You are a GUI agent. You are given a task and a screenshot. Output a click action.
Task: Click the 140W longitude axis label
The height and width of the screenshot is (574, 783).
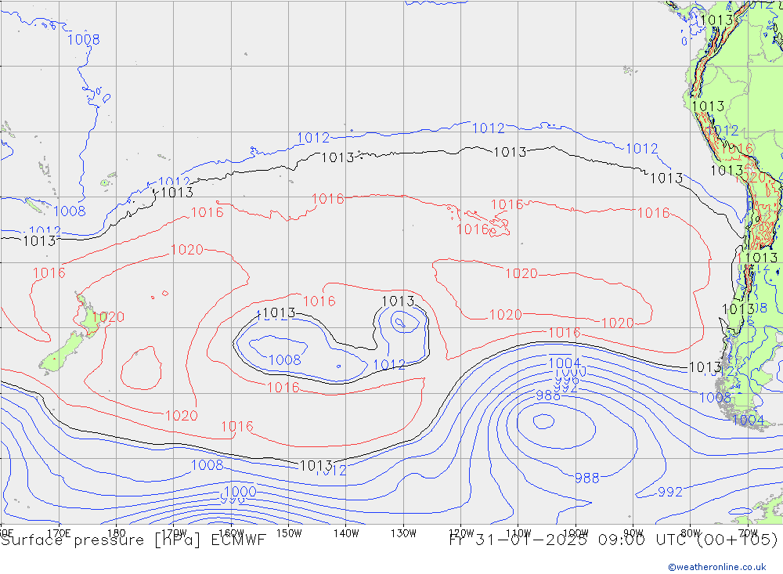[x=345, y=532]
